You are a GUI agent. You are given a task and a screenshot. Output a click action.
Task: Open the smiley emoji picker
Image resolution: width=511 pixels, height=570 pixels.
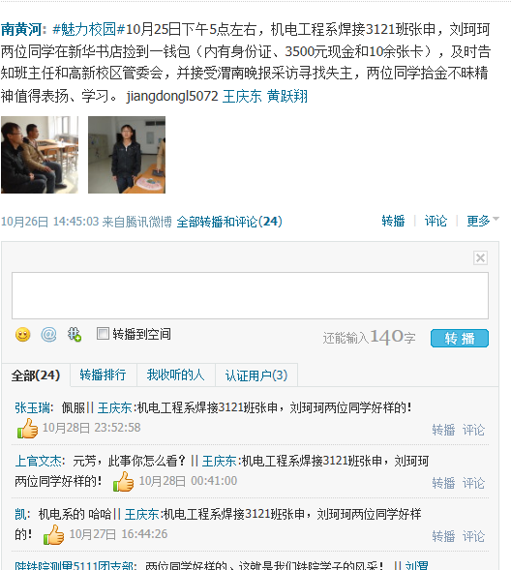(x=22, y=335)
